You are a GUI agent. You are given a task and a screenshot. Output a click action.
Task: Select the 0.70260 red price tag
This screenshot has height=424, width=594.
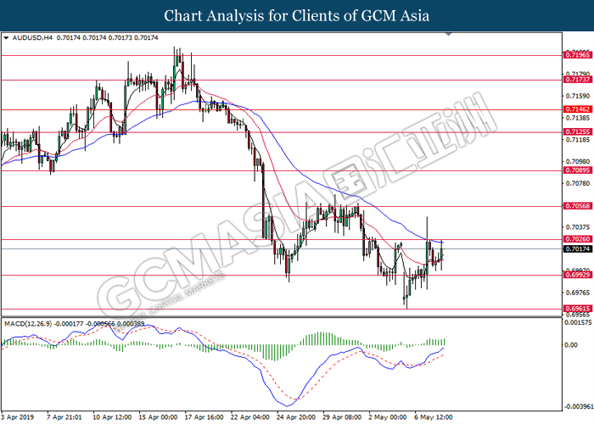577,239
